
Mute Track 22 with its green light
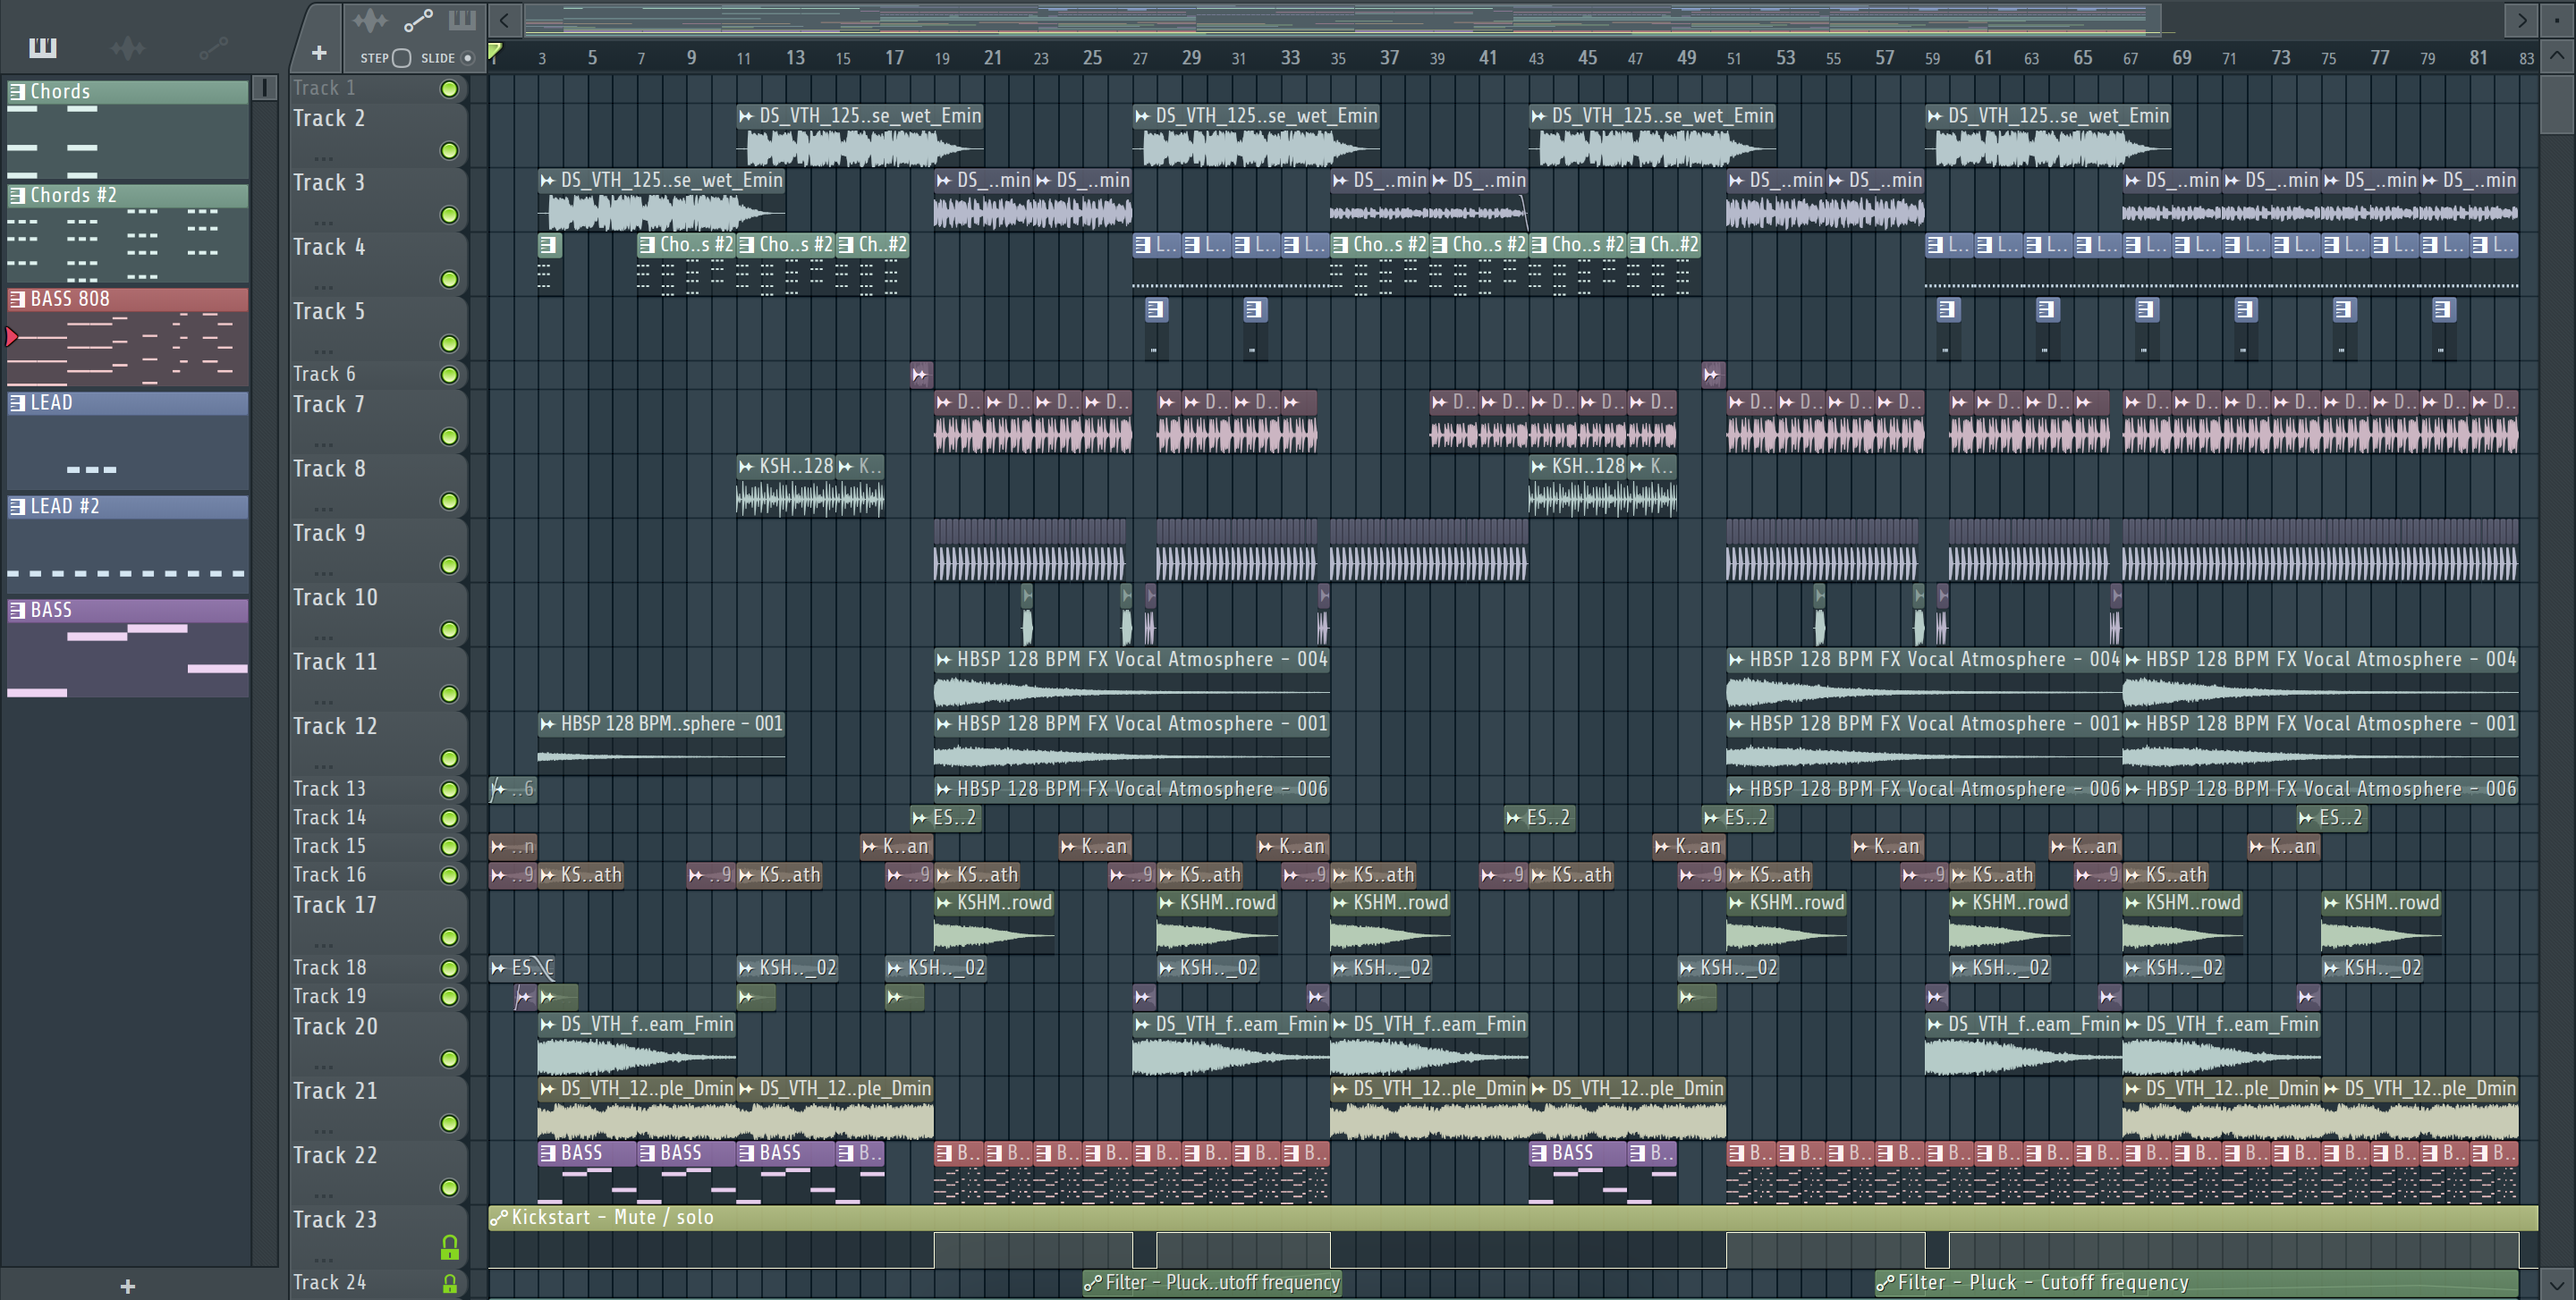(x=450, y=1188)
